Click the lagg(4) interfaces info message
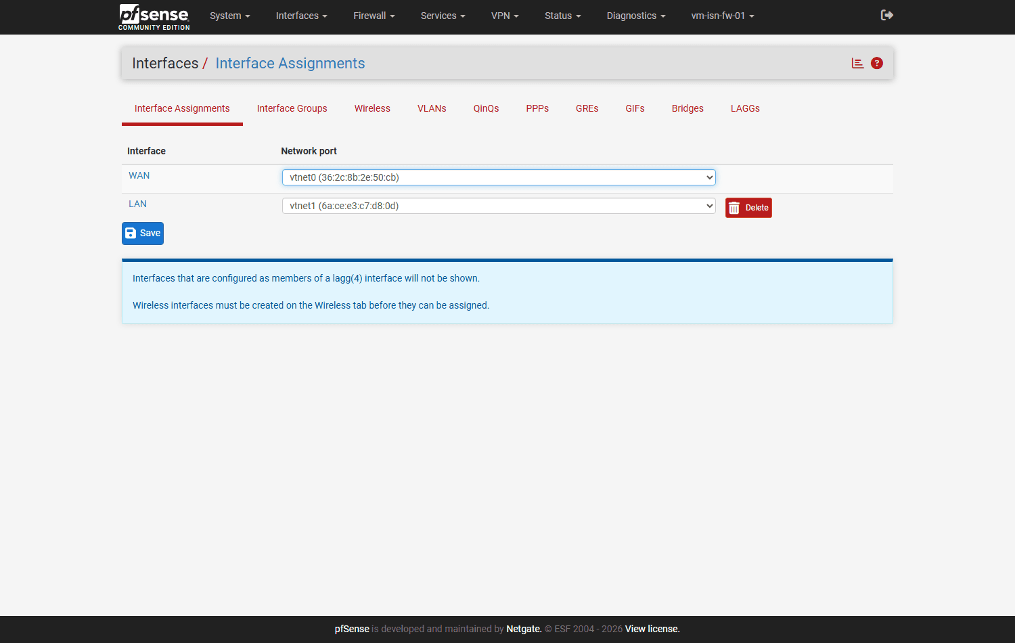 pyautogui.click(x=306, y=278)
